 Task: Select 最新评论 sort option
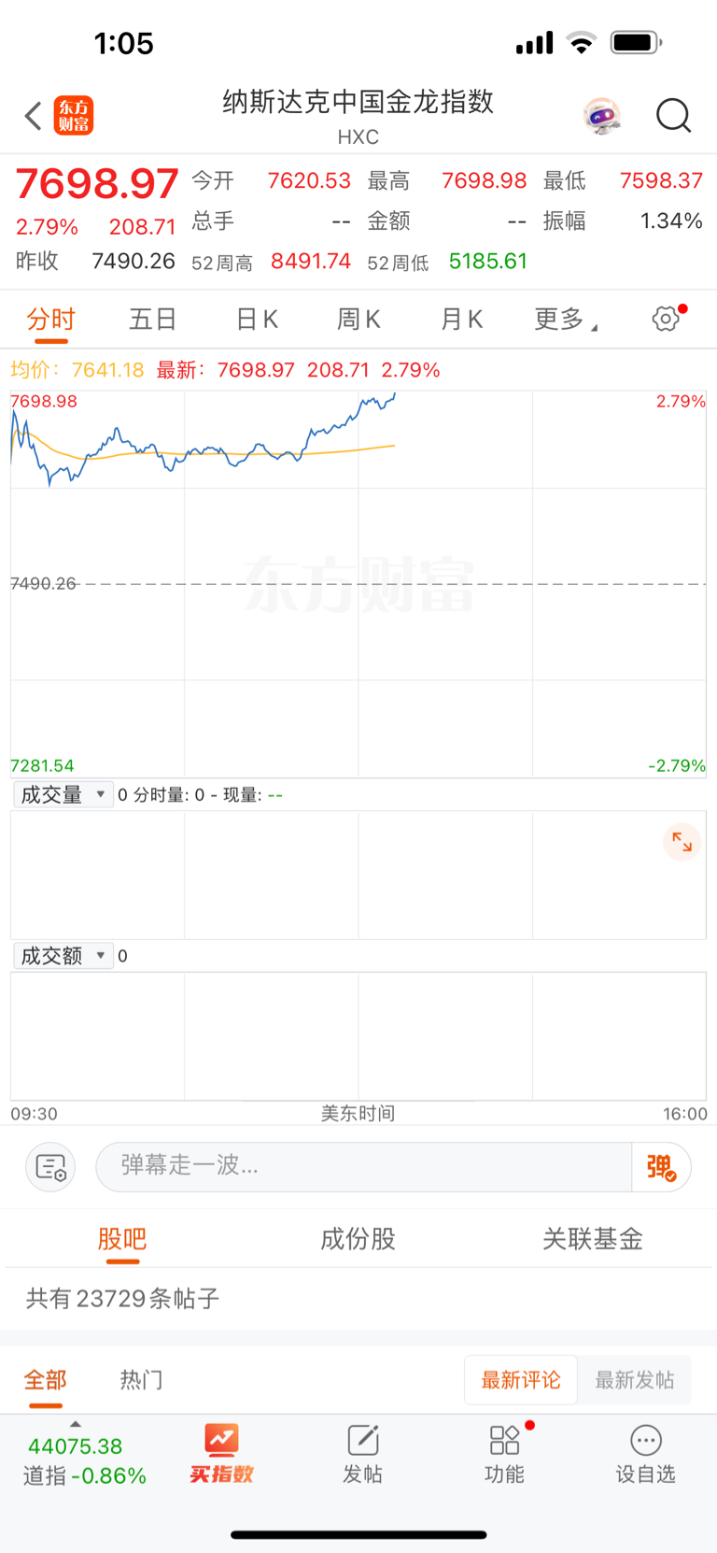(521, 1380)
